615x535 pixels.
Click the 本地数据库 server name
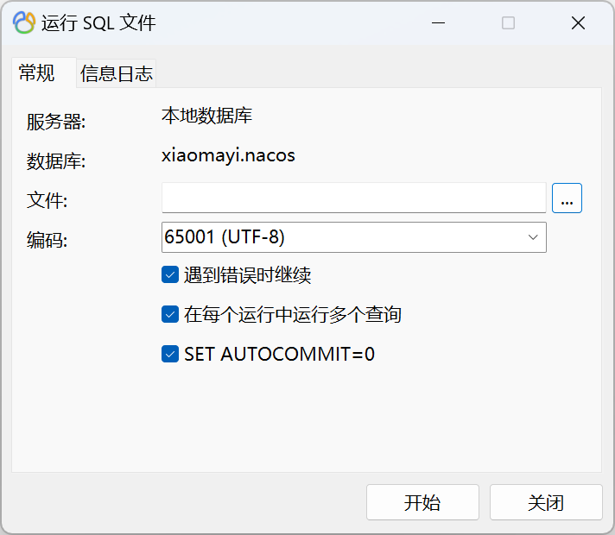point(206,116)
